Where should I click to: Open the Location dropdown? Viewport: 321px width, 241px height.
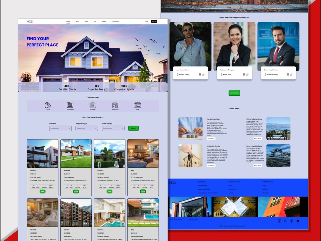pos(60,128)
